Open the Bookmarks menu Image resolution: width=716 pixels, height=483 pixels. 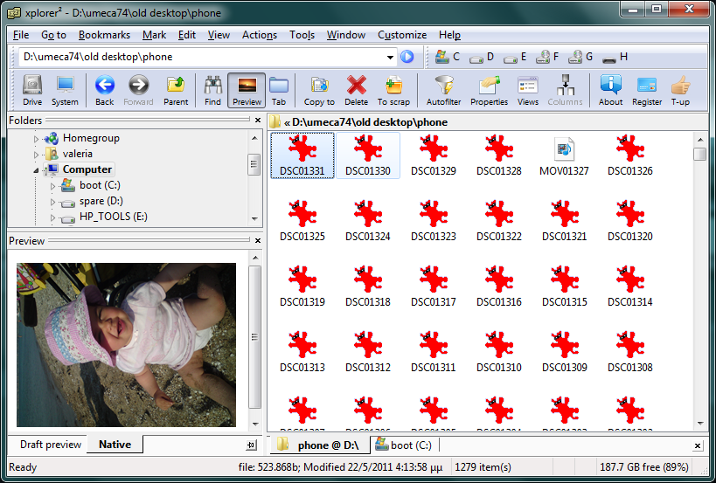pyautogui.click(x=104, y=35)
